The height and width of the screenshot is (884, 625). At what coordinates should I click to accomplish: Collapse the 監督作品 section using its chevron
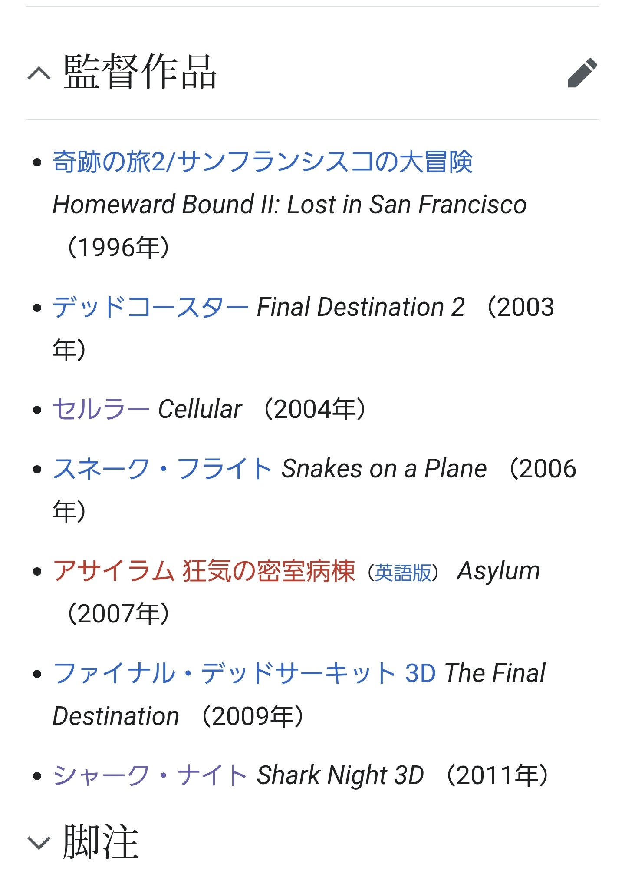pos(39,73)
